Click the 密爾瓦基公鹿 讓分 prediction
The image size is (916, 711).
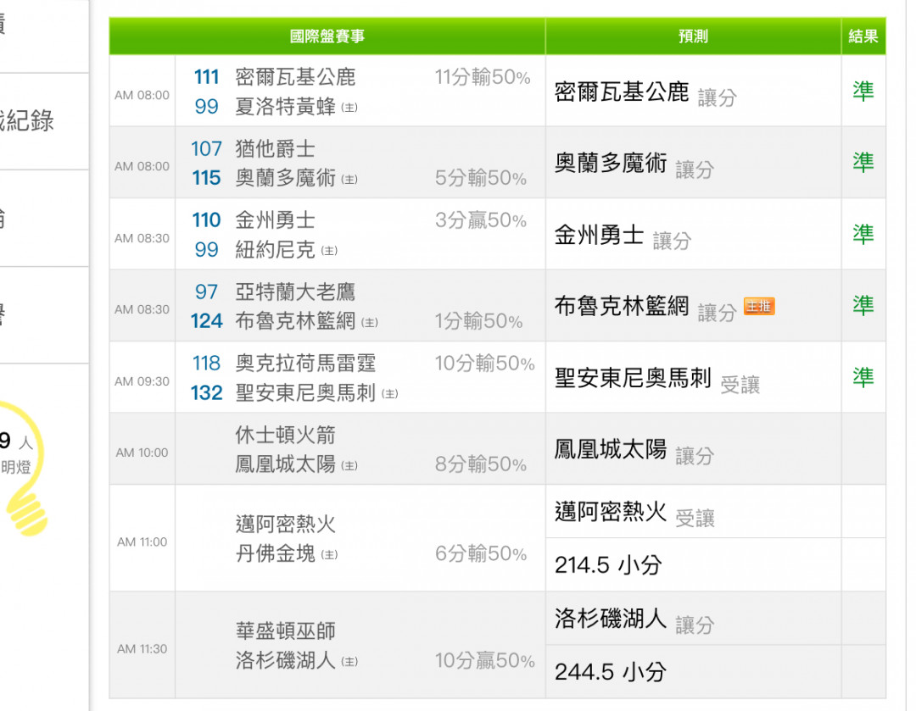pos(645,93)
